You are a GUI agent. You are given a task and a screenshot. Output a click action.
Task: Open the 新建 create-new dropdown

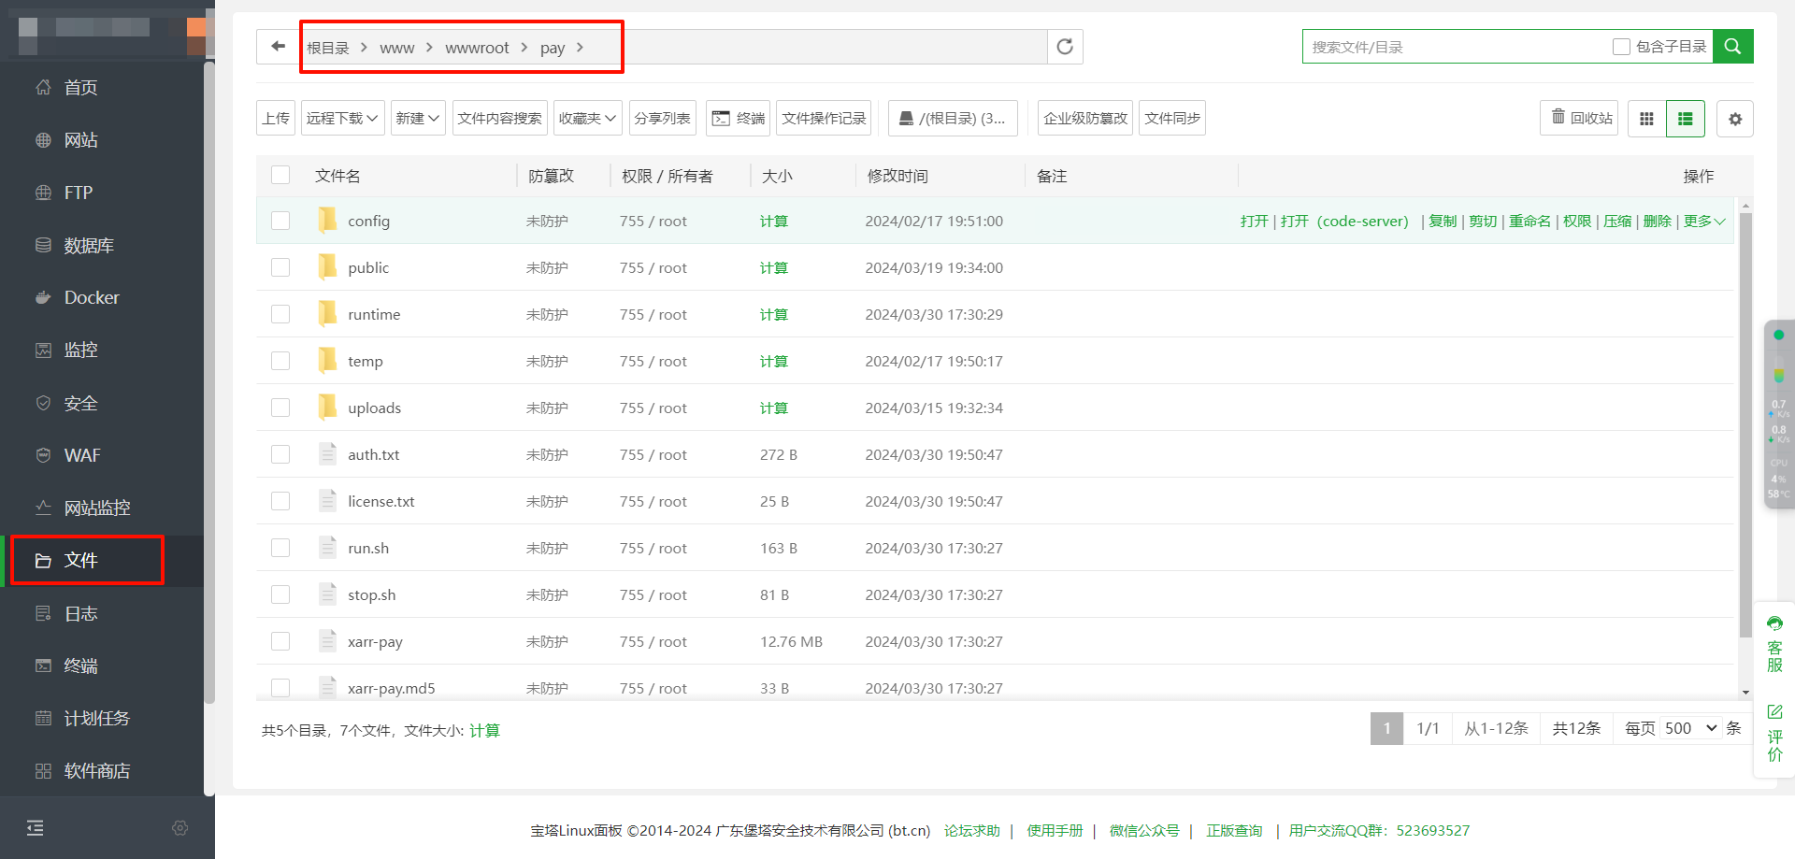tap(417, 118)
